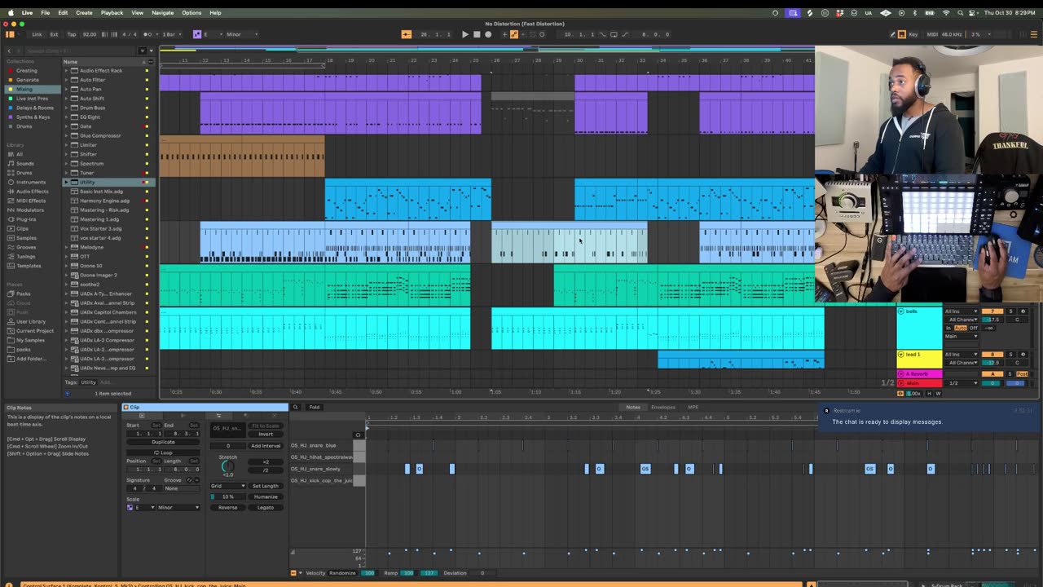
Task: Switch to the Envelopes tab
Action: pos(662,407)
